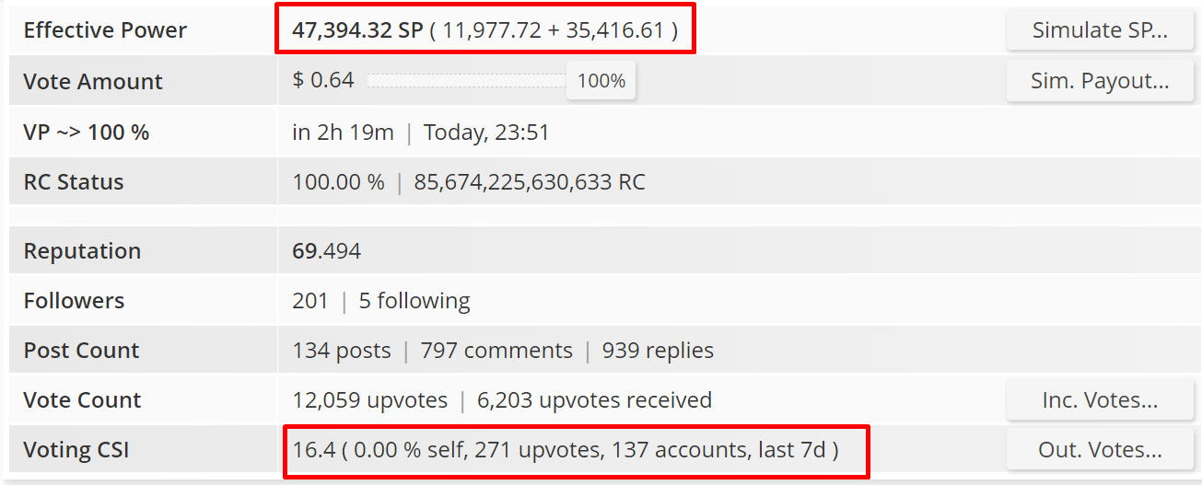This screenshot has height=485, width=1202.
Task: Select the Today, 23:51 recharge time
Action: point(486,132)
